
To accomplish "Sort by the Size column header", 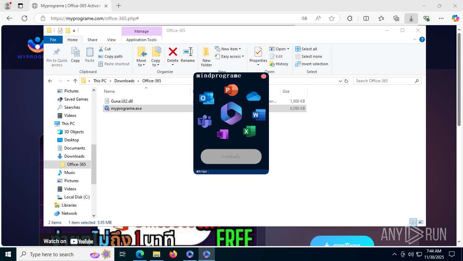I will (x=294, y=91).
